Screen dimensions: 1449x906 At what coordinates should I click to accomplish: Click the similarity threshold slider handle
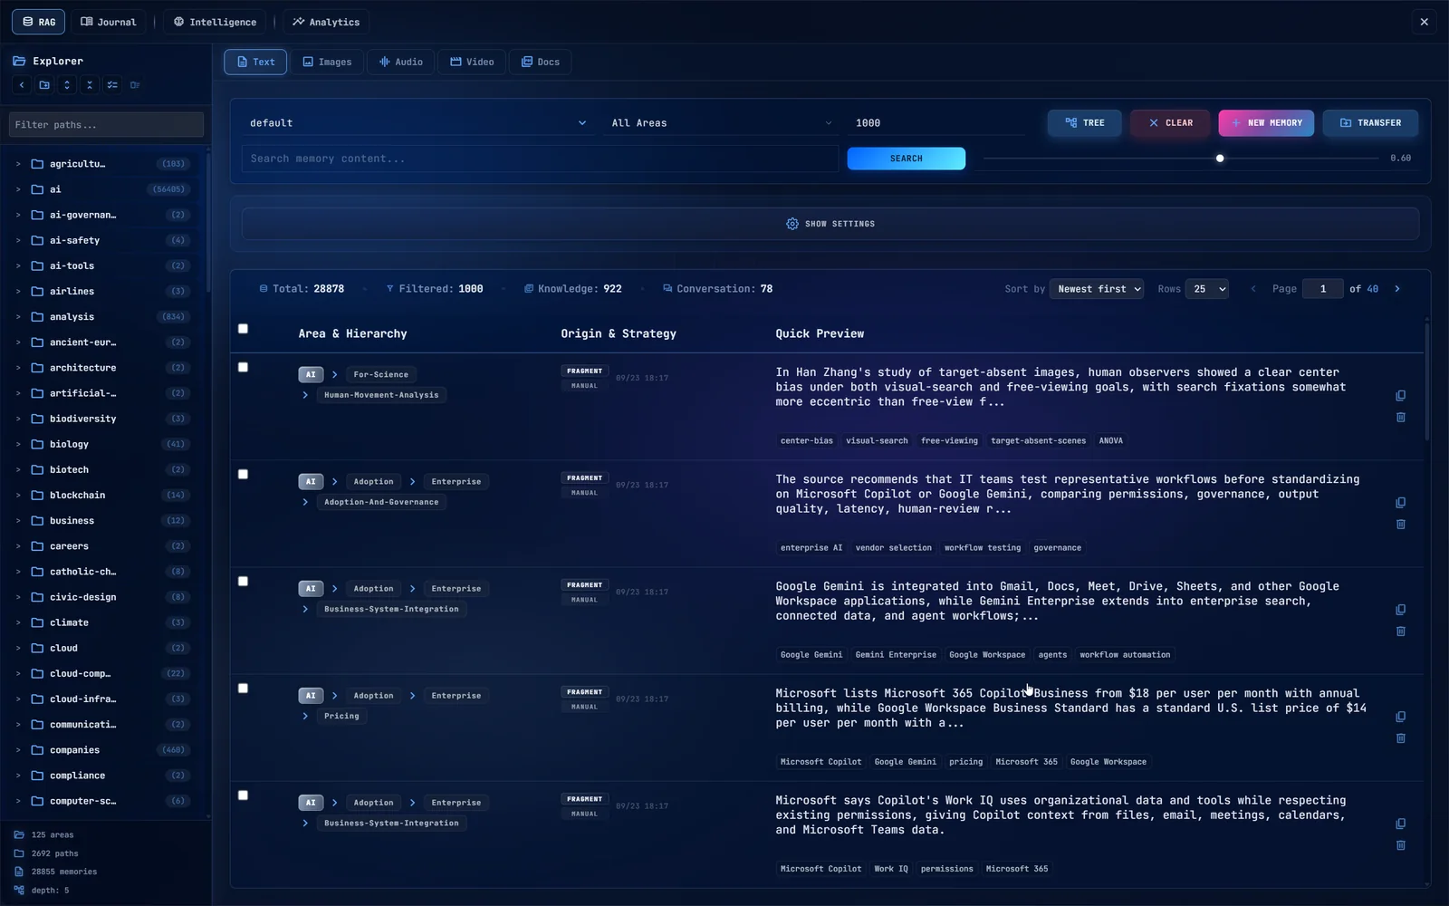(1220, 159)
